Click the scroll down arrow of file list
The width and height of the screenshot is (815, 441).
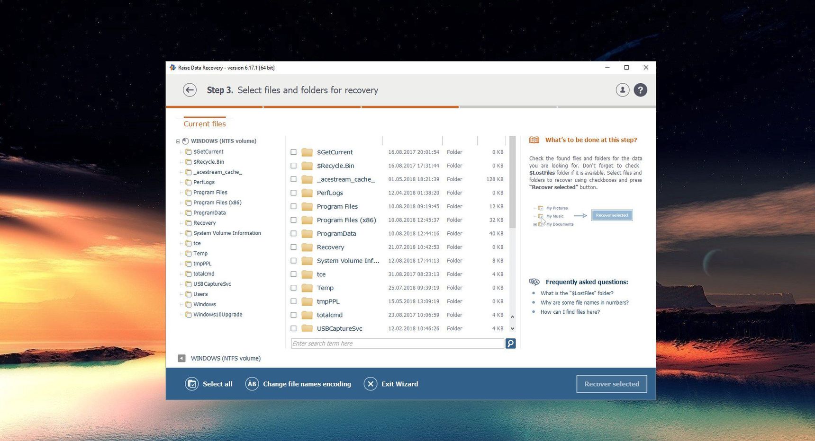coord(512,328)
